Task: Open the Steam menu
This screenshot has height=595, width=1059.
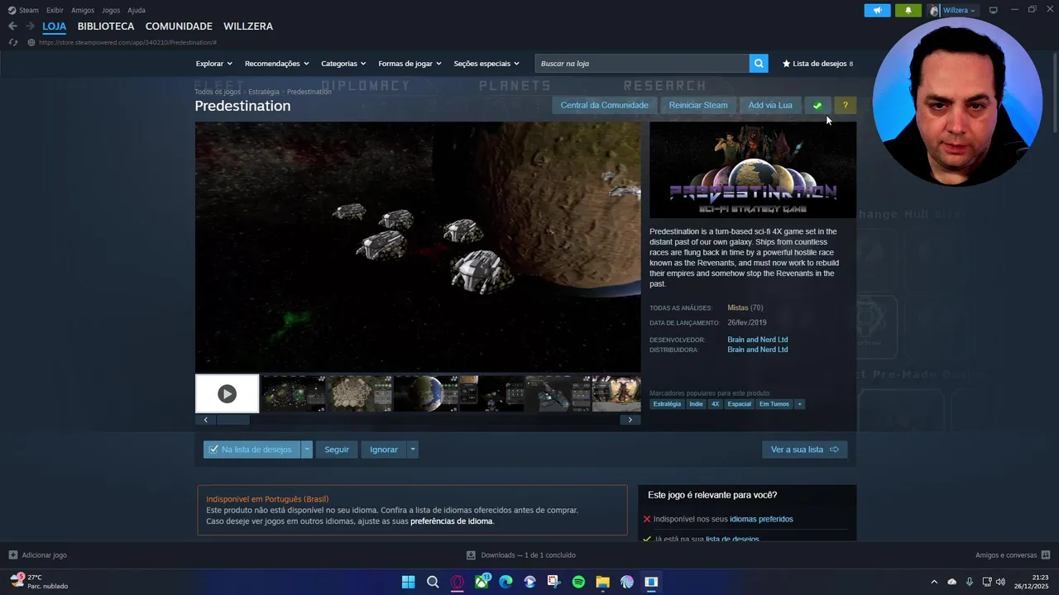Action: (23, 10)
